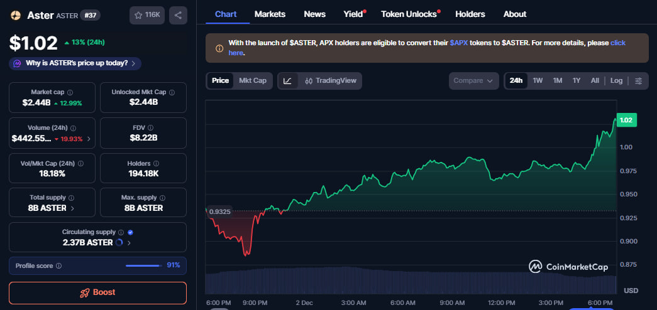
Task: Open the $APX link in banner
Action: click(x=459, y=43)
